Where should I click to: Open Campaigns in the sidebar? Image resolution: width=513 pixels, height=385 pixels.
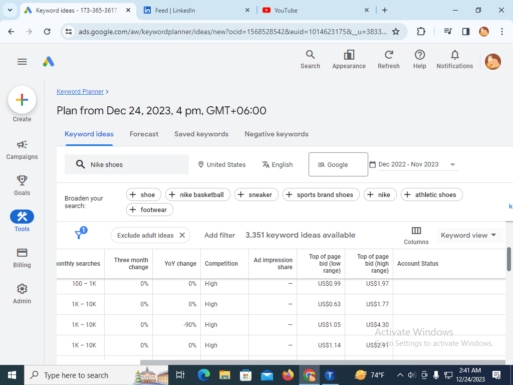(22, 150)
